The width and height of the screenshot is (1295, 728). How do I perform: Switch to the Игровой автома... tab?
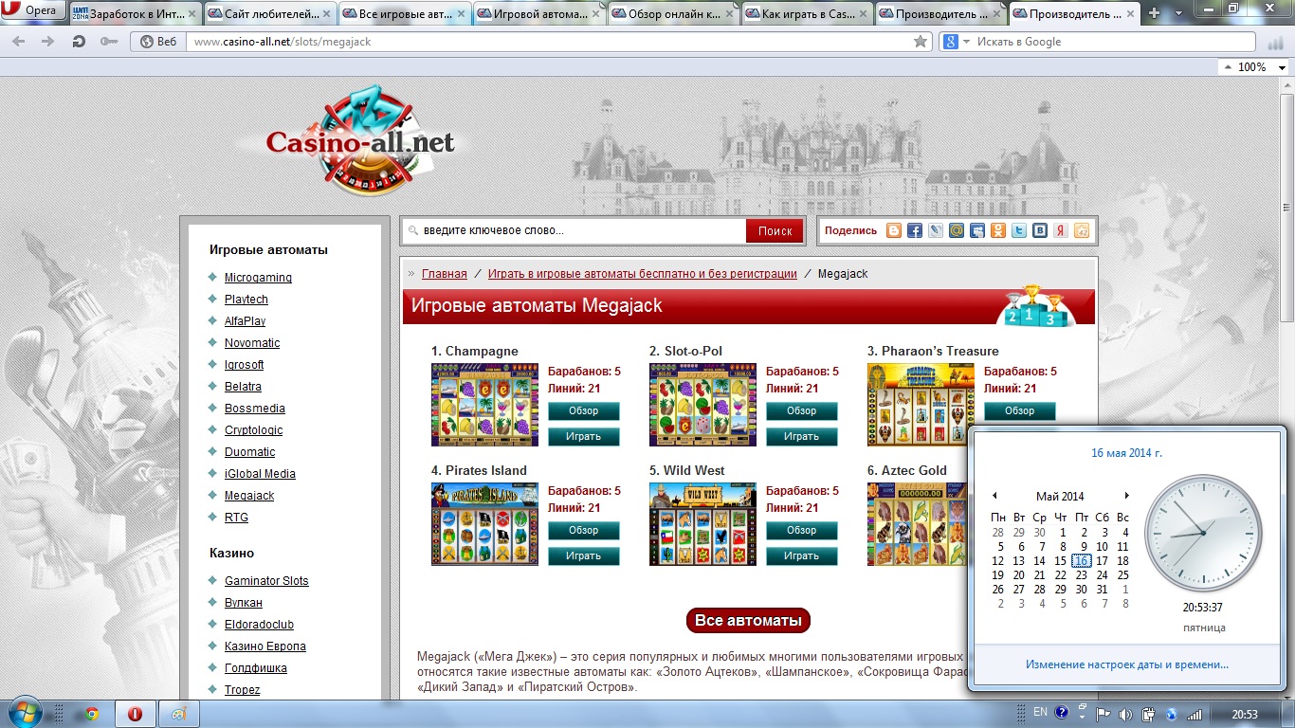[x=539, y=13]
